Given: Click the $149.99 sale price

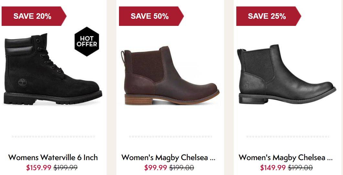Looking at the screenshot, I should pos(273,168).
